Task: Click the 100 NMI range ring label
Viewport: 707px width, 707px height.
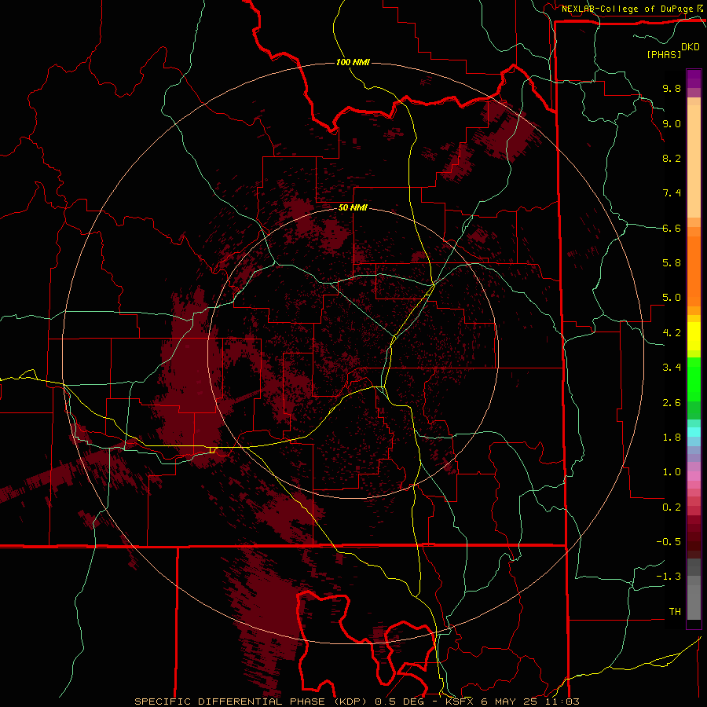Action: 353,62
